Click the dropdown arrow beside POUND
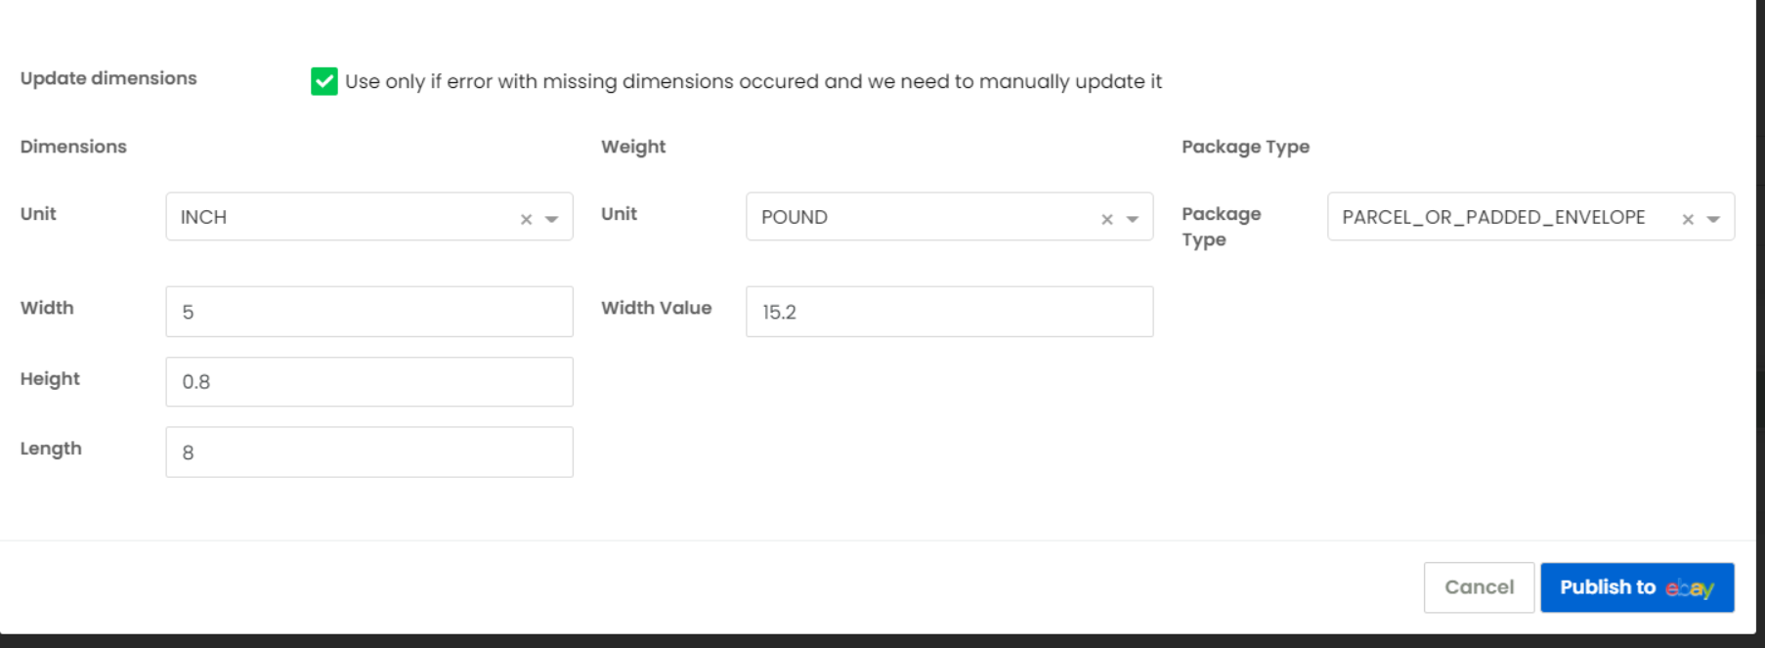 (1134, 217)
